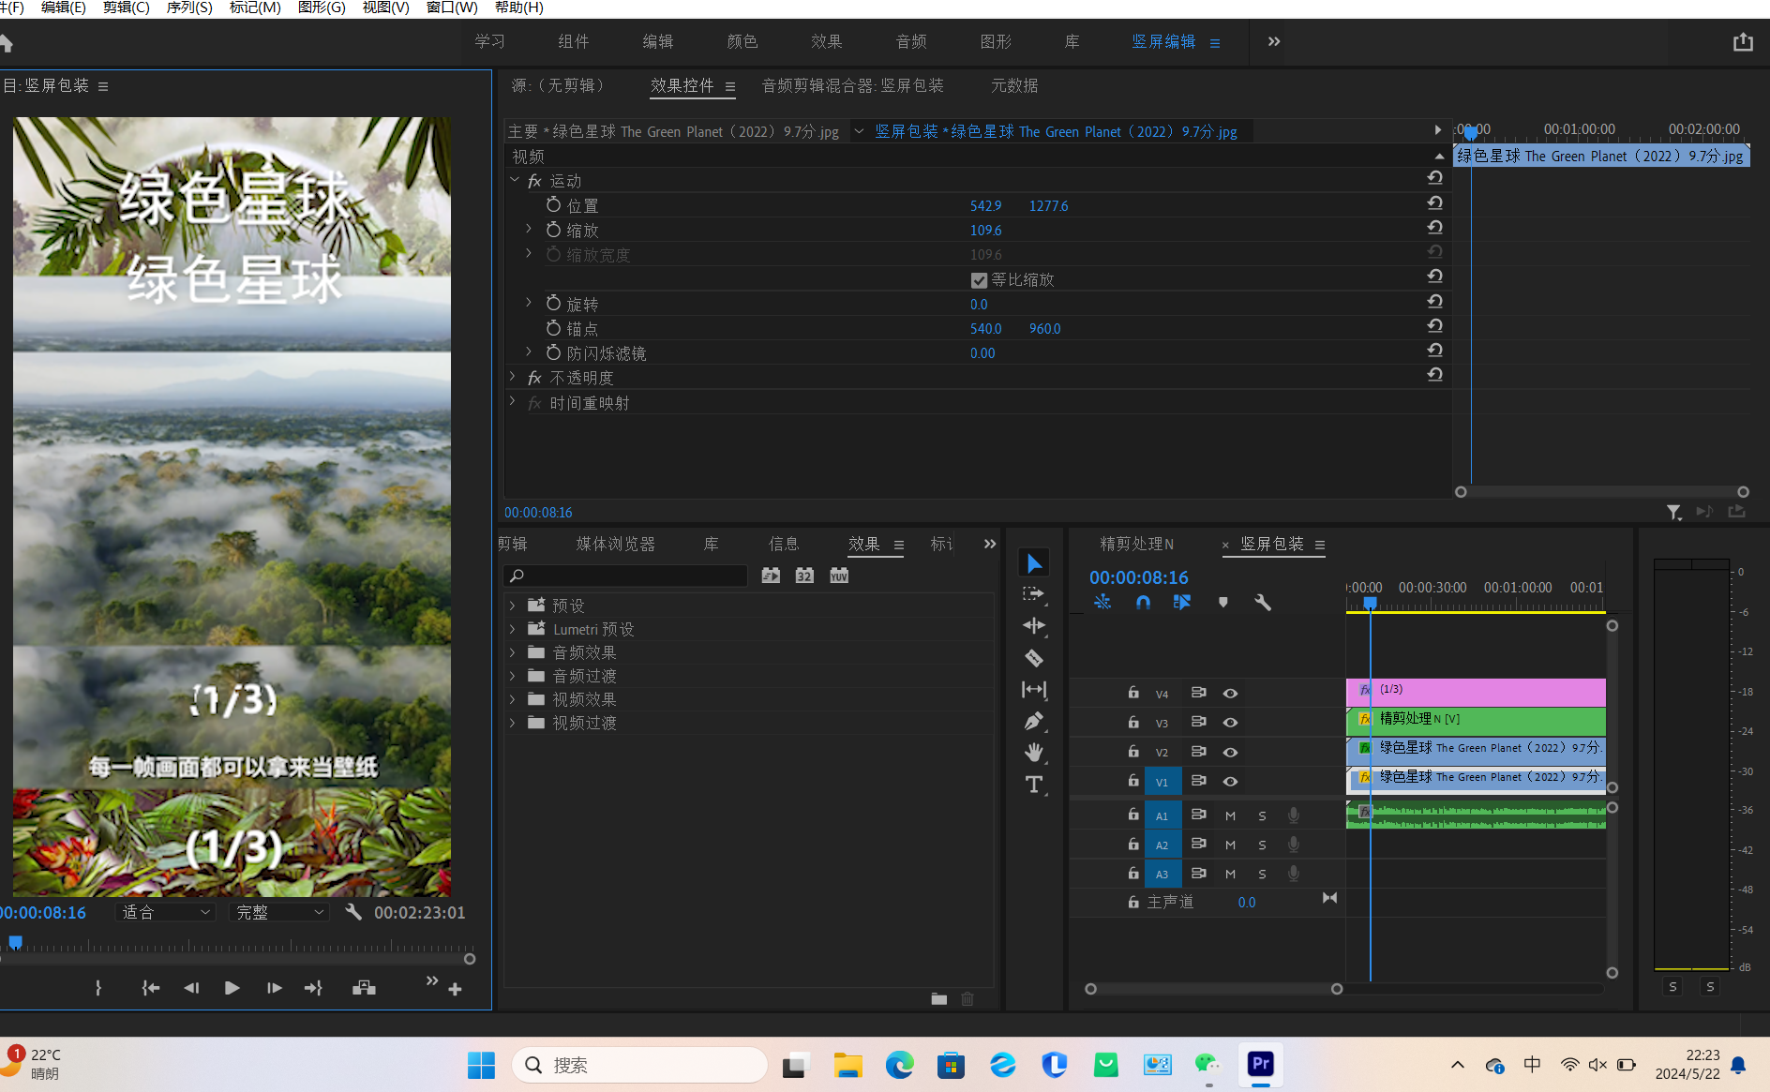Select the Pen tool
Screen dimensions: 1770x1092
click(x=1034, y=721)
